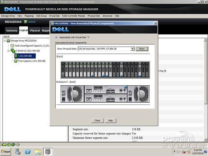Click the Windows Start button

(6, 152)
